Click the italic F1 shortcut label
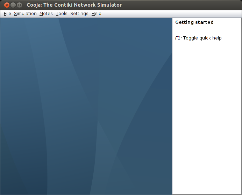The image size is (242, 195). [178, 38]
